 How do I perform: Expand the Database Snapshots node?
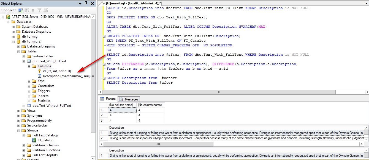pyautogui.click(x=13, y=32)
